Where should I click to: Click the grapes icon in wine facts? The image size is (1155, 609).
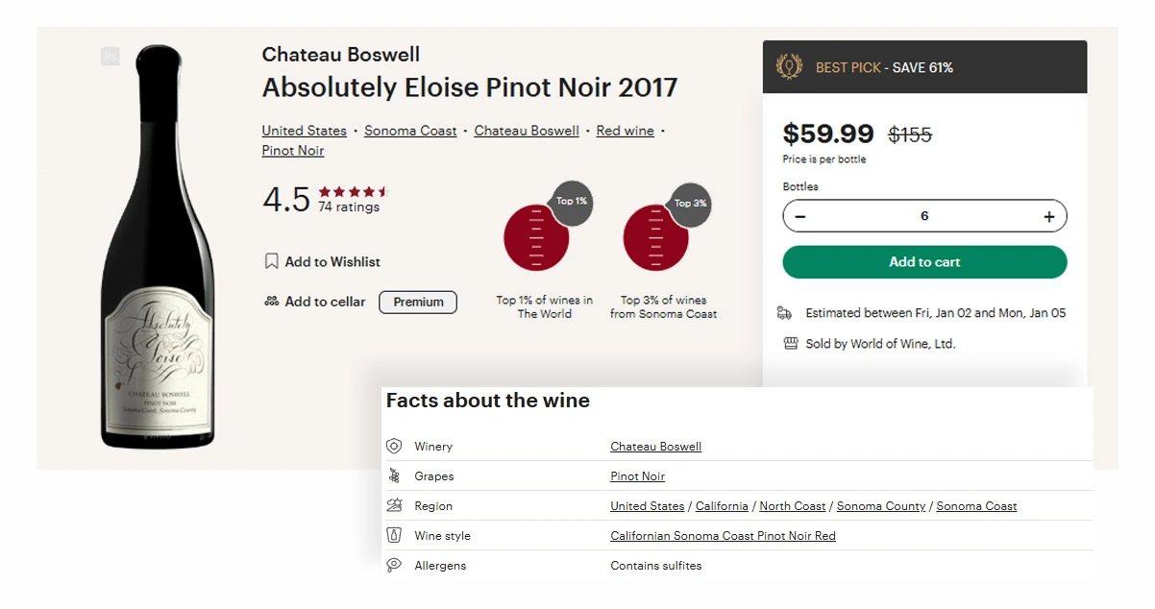click(x=394, y=476)
